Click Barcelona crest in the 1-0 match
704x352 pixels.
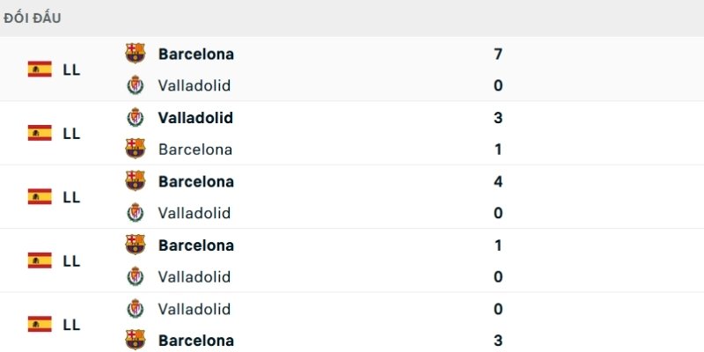click(x=136, y=245)
